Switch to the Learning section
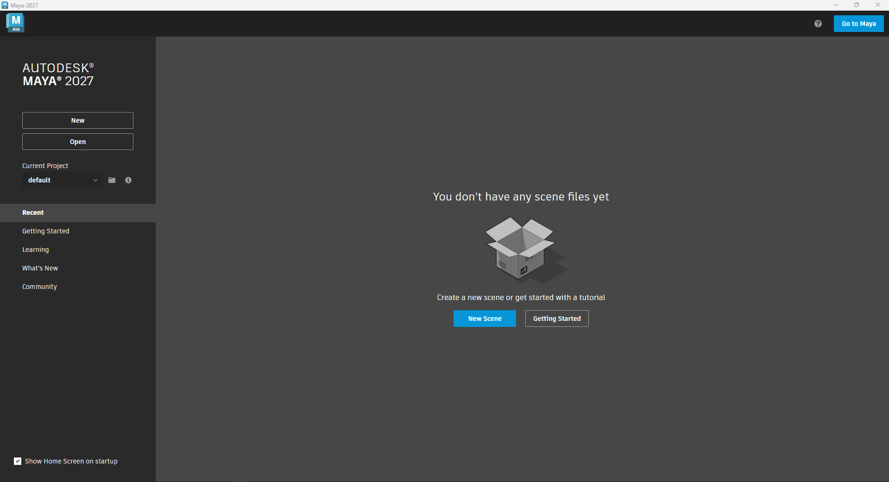 [78, 250]
